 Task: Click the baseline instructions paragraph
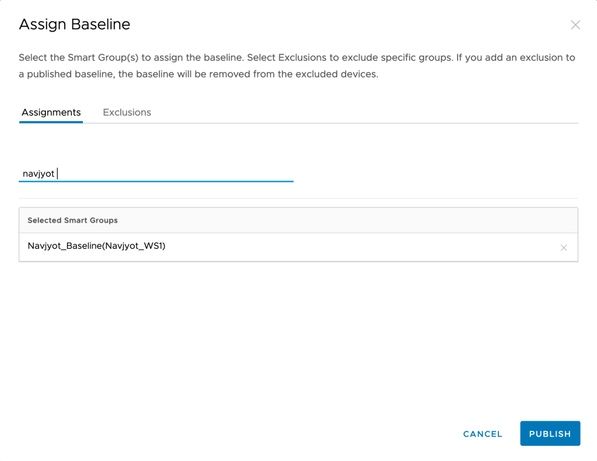(x=292, y=66)
